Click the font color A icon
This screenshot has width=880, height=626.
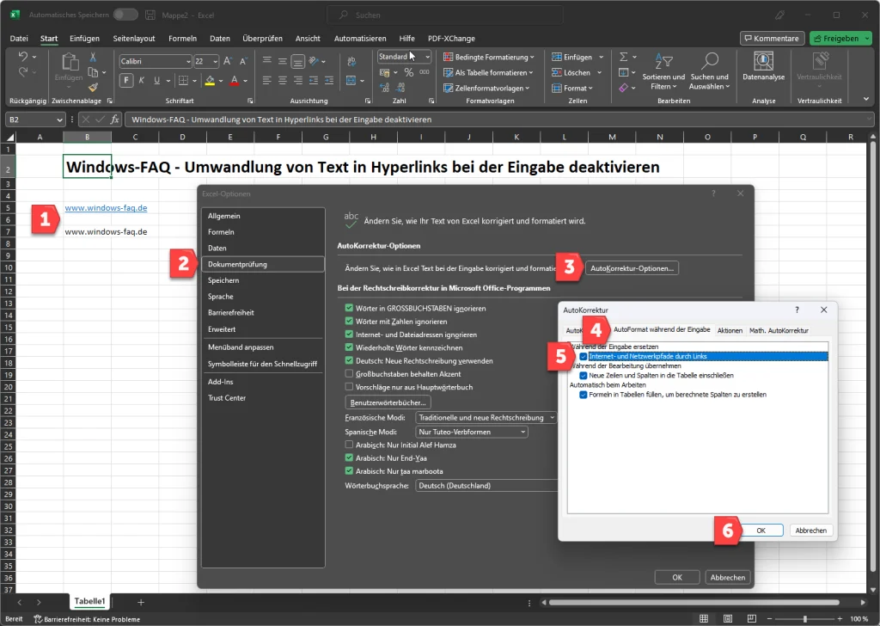coord(235,81)
